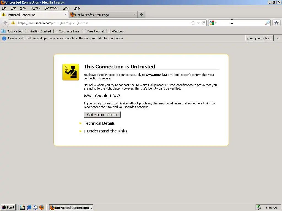Open the Getting Started bookmark
The image size is (282, 211).
pos(38,31)
